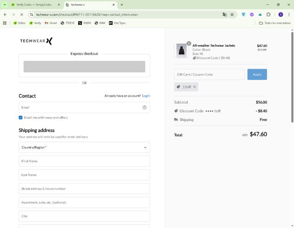This screenshot has height=228, width=294.
Task: Click the Street address & house number field
Action: click(x=84, y=189)
